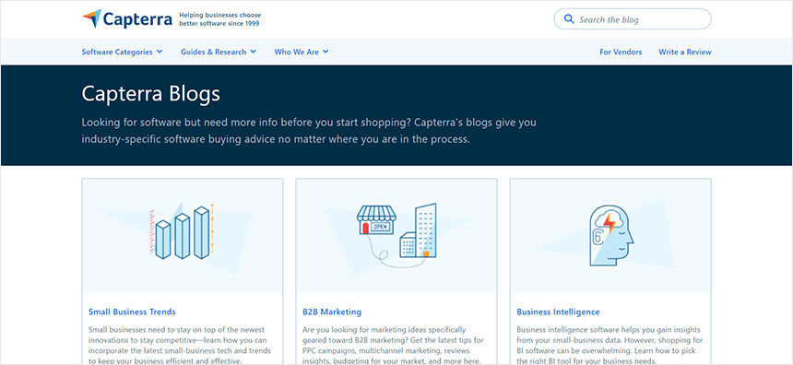Click the search magnifier icon
Screen dimensions: 793x365
click(569, 19)
